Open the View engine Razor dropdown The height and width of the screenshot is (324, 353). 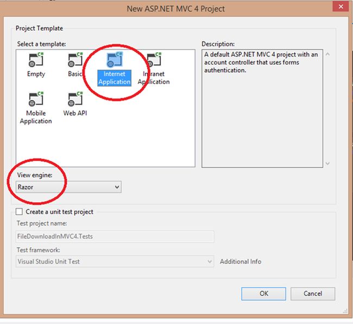pos(68,187)
